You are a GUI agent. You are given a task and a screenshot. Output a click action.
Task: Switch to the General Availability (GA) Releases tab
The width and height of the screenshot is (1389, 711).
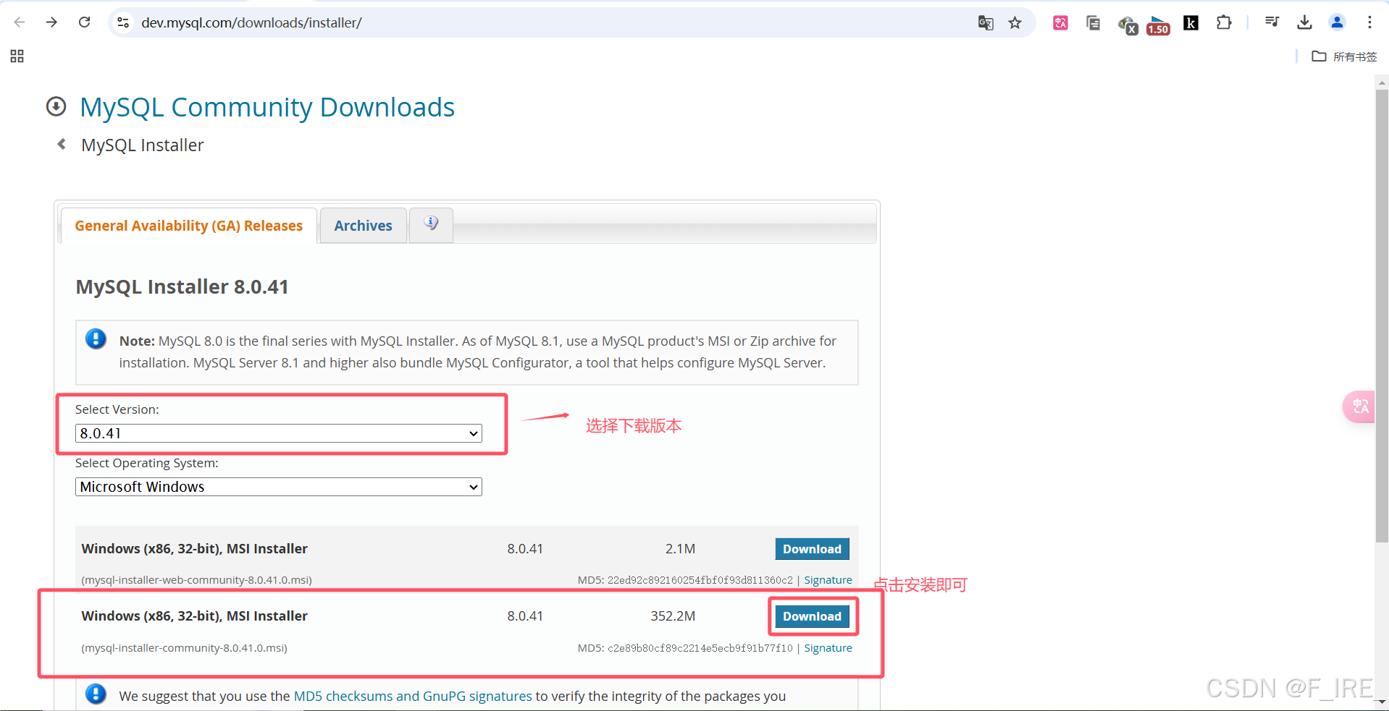pyautogui.click(x=189, y=226)
